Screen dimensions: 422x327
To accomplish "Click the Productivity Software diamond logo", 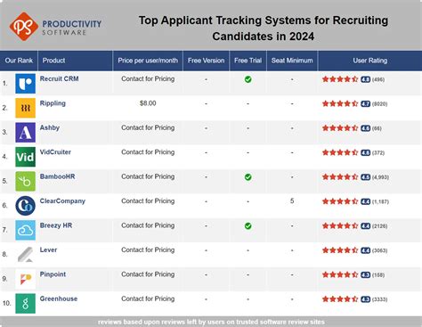I will pyautogui.click(x=24, y=27).
